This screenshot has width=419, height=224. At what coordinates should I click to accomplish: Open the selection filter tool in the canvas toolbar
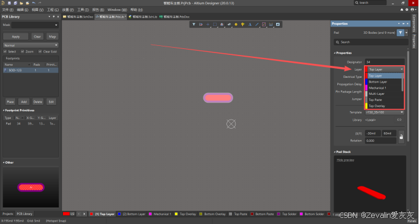coord(194,24)
